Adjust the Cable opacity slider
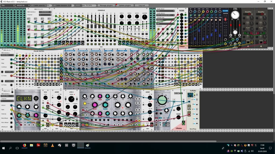275x154 pixels. tap(42, 5)
